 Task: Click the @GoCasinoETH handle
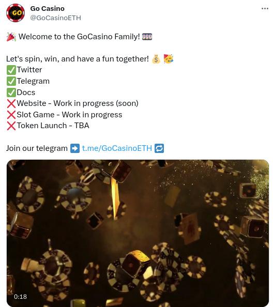[55, 18]
